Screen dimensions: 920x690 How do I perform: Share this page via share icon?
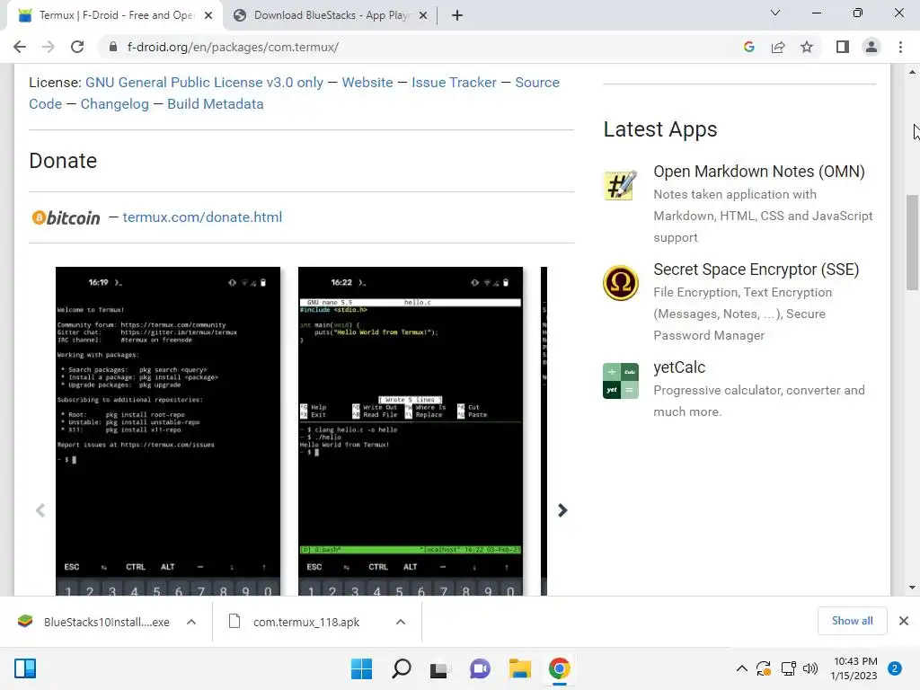click(778, 47)
